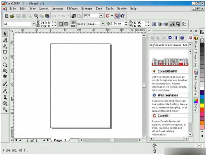Open the Units dropdown
Screen dimensions: 206x155
pyautogui.click(x=103, y=24)
